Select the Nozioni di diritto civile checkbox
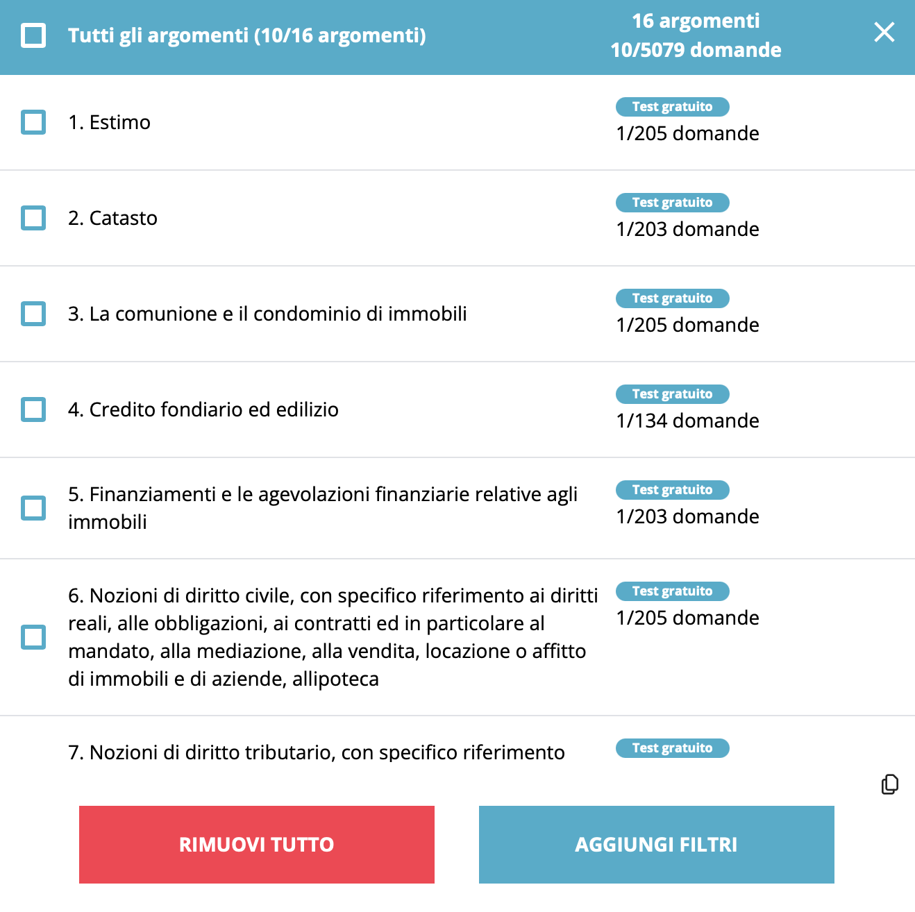The width and height of the screenshot is (915, 912). coord(33,637)
